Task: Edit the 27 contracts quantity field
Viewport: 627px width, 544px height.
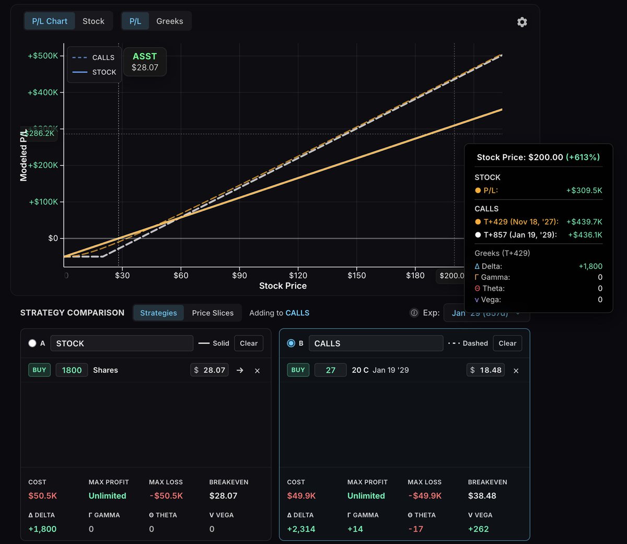Action: 330,370
